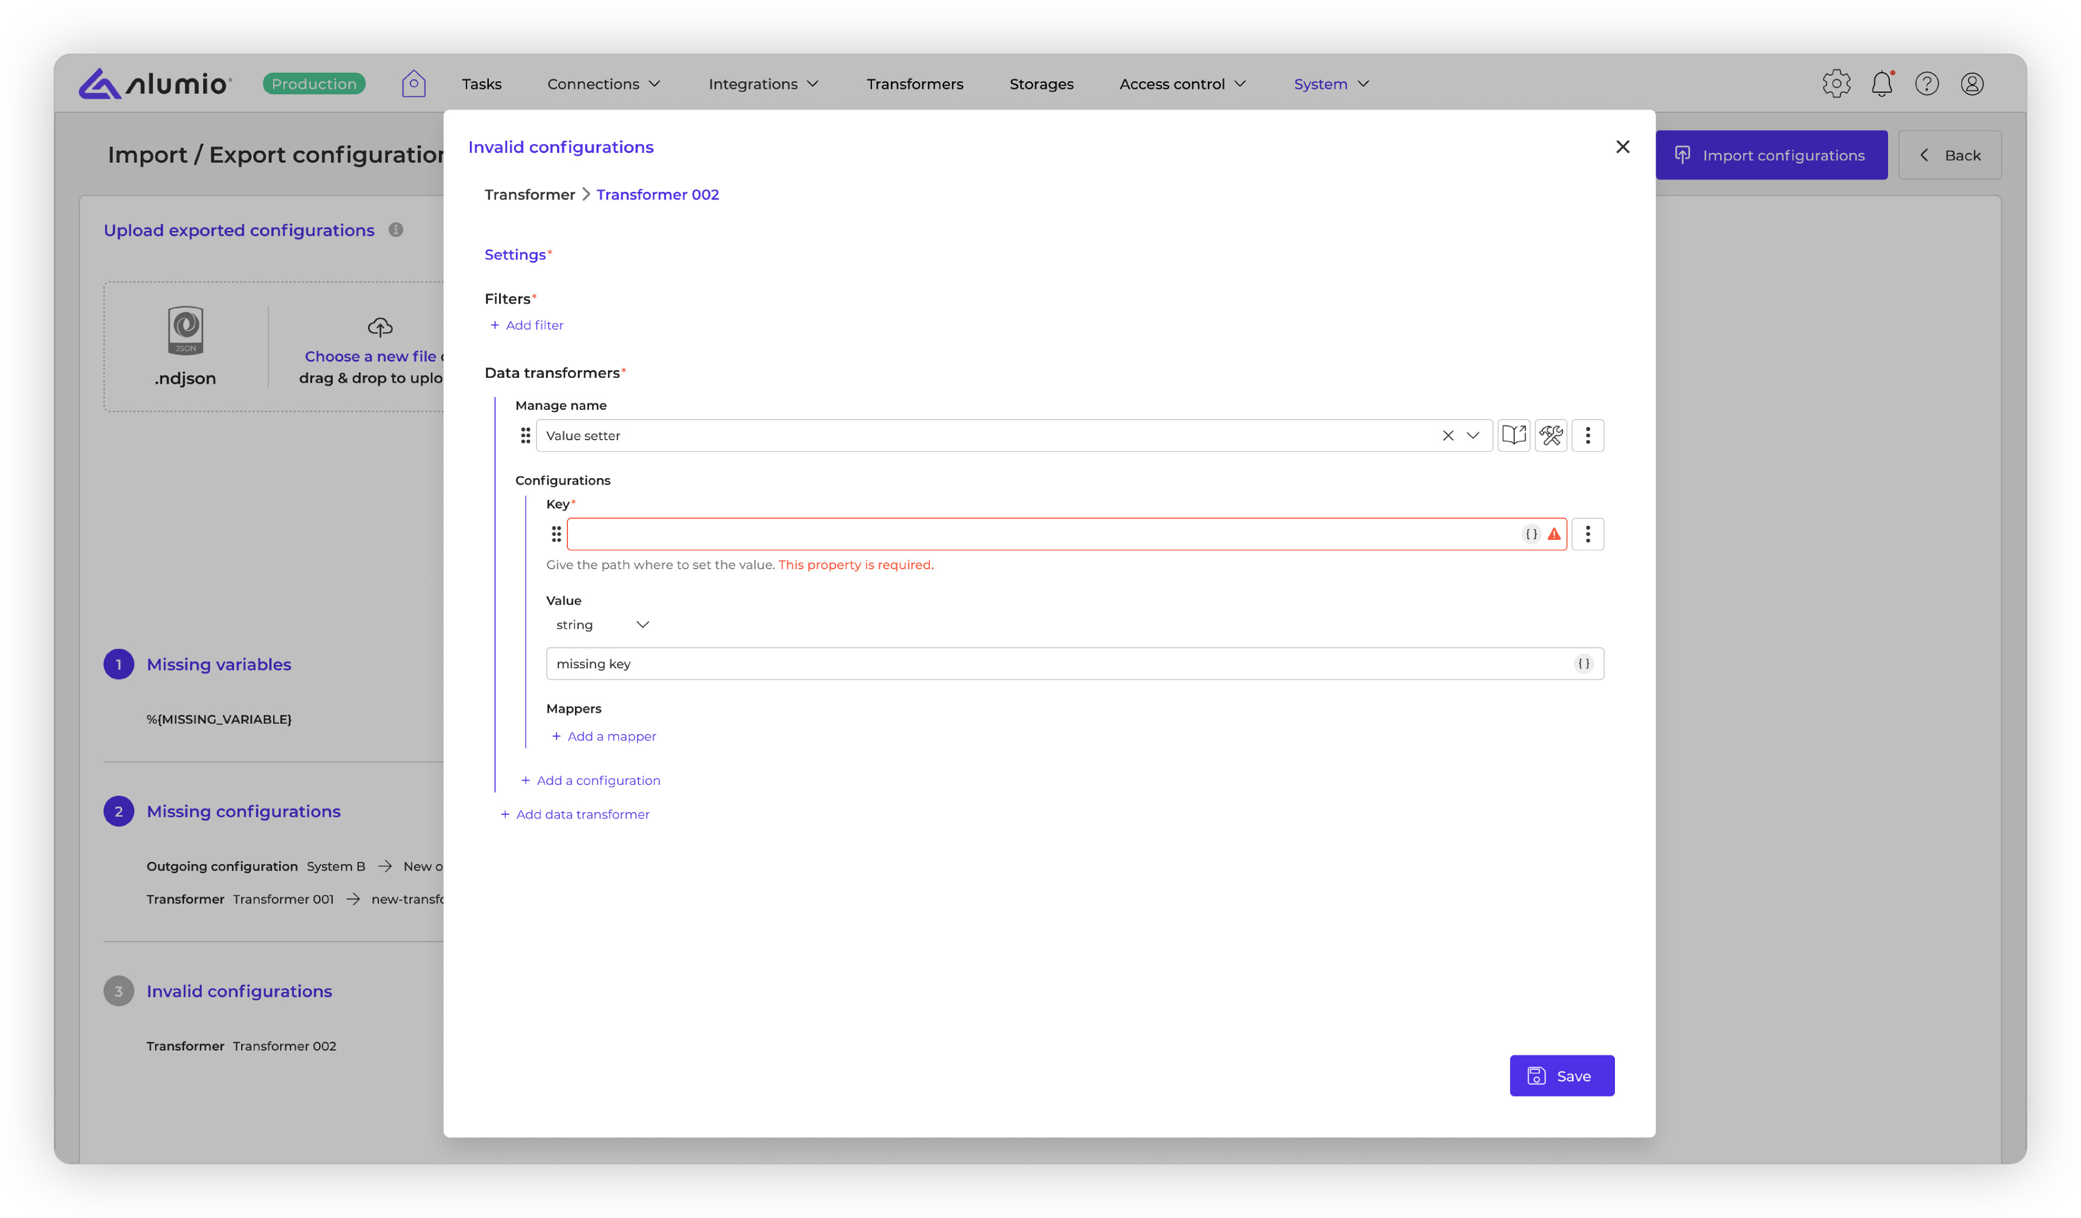Click the home icon in navbar
The height and width of the screenshot is (1218, 2081).
pyautogui.click(x=413, y=83)
